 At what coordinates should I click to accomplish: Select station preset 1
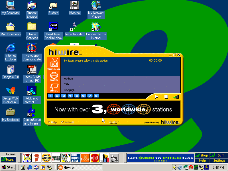click(x=50, y=96)
